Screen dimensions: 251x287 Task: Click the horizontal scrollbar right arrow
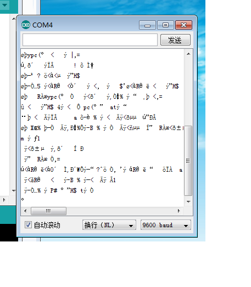[179, 211]
